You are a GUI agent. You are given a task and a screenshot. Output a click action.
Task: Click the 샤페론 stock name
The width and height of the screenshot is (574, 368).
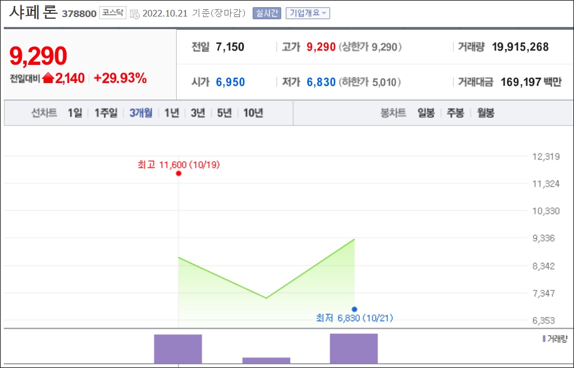point(33,13)
